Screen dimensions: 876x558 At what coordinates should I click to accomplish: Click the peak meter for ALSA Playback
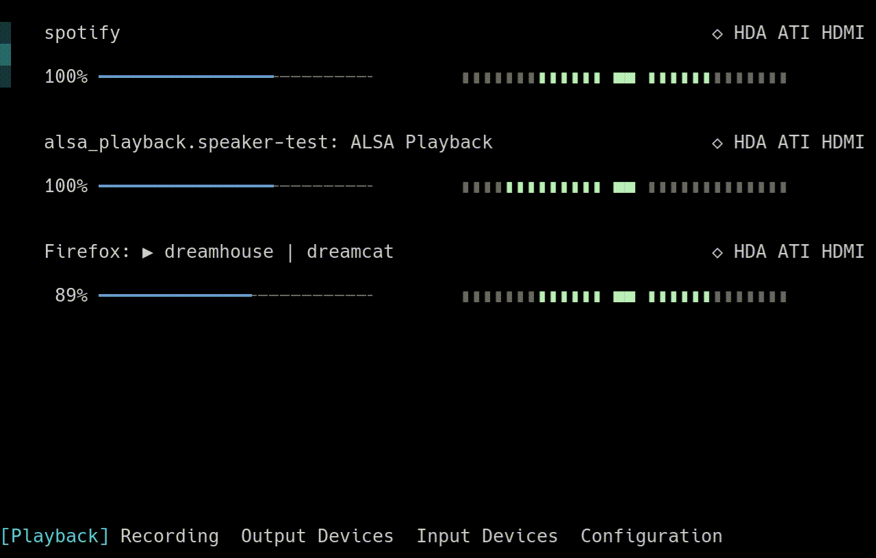(x=623, y=187)
